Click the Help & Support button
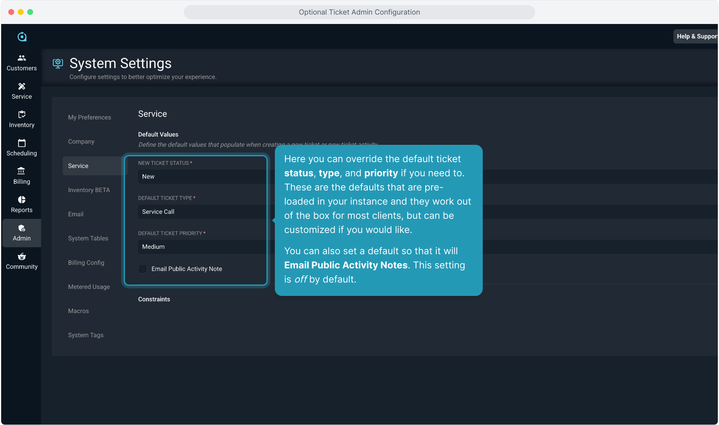This screenshot has width=719, height=425. pyautogui.click(x=696, y=36)
